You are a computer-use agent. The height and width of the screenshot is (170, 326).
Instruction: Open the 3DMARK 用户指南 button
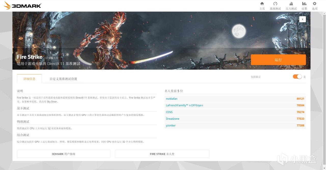(x=64, y=154)
